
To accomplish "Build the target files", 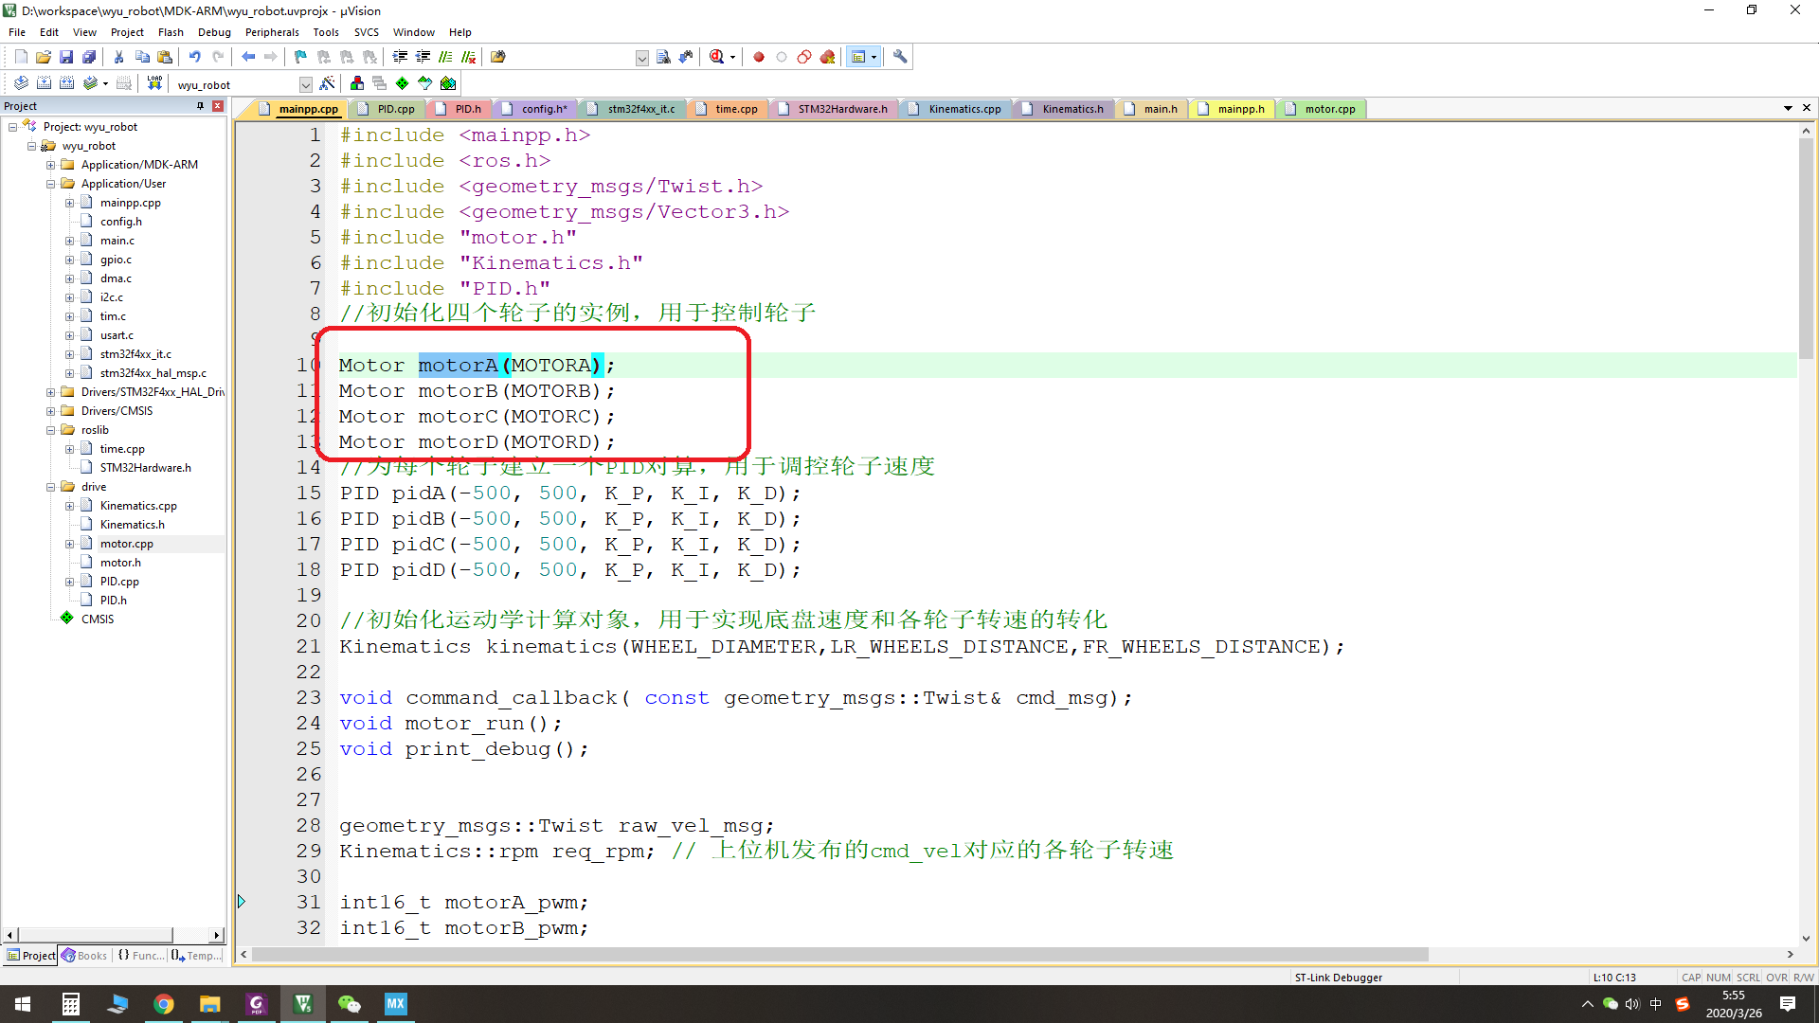I will [x=44, y=83].
